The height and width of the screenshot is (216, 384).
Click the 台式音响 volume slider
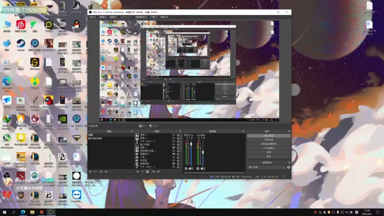203,153
